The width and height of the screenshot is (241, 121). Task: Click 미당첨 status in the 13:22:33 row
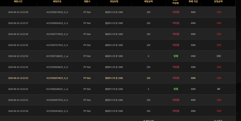point(176,78)
